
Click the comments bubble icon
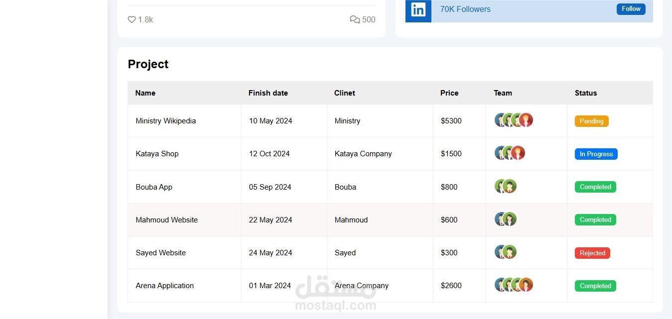pyautogui.click(x=355, y=19)
